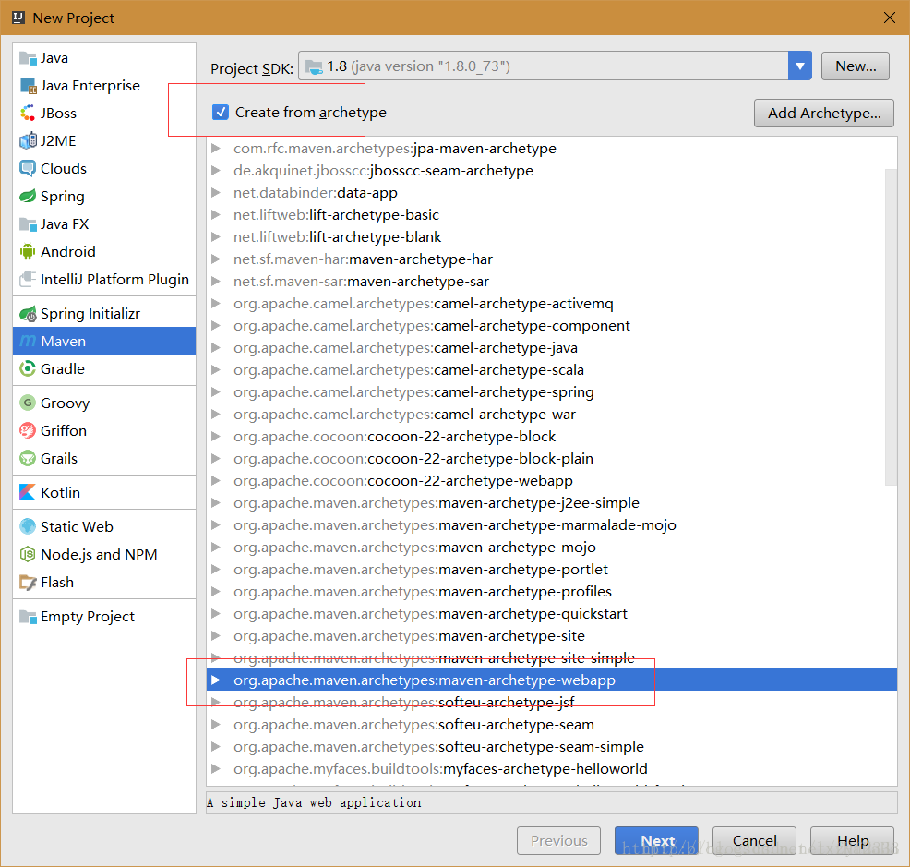Expand lift-archetype-basic disclosure triangle

(216, 215)
